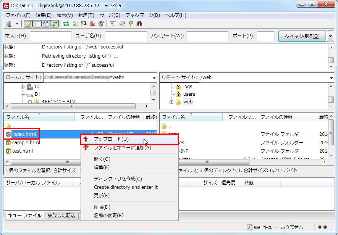Image resolution: width=338 pixels, height=235 pixels.
Task: Open the ヘルプ(H) menu
Action: pos(176,15)
